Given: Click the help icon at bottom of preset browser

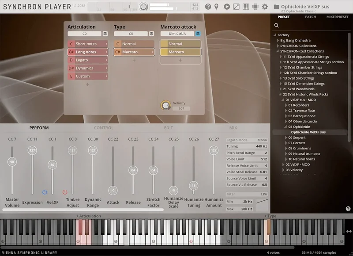Looking at the screenshot, I should pyautogui.click(x=348, y=209).
